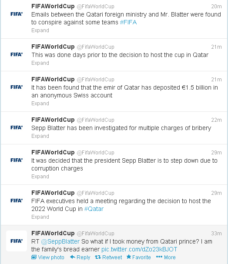The image size is (228, 264).
Task: Open FIFA avatar on the Swiss account tweet
Action: (x=17, y=87)
